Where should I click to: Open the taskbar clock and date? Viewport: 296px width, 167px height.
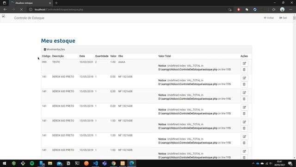pos(279,163)
